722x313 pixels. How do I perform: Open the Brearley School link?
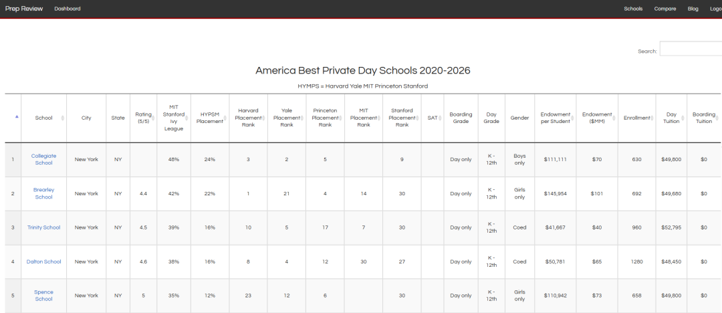tap(43, 193)
